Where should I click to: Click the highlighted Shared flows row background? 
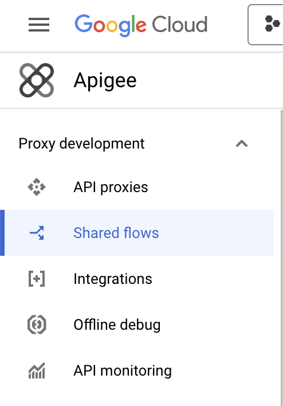[x=139, y=233]
